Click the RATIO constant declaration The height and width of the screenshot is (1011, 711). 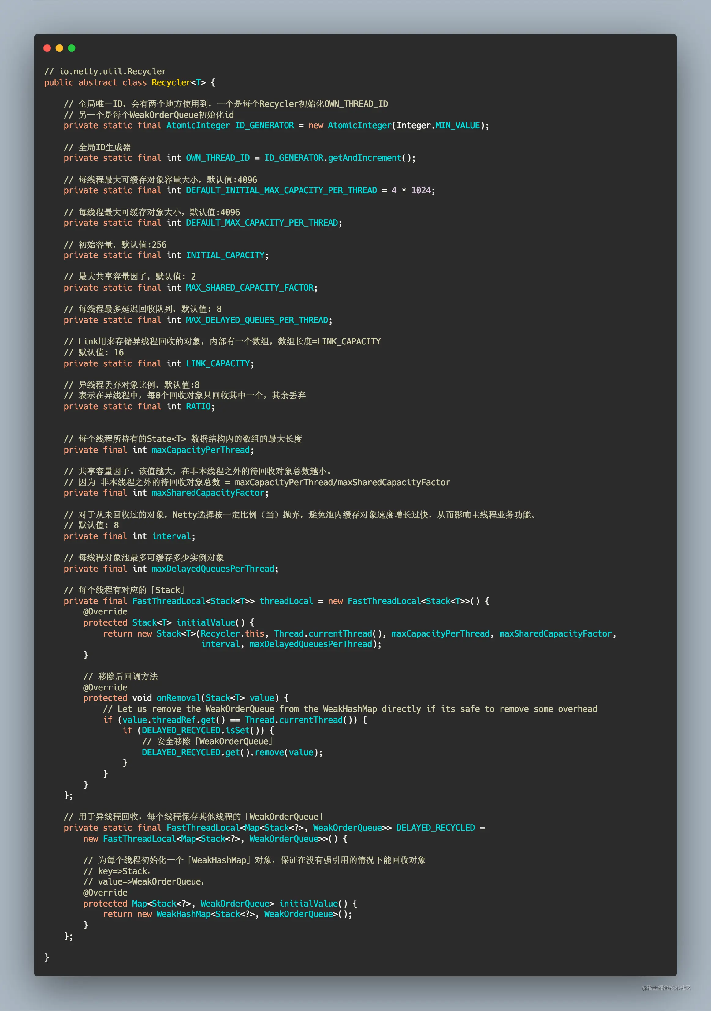coord(140,406)
